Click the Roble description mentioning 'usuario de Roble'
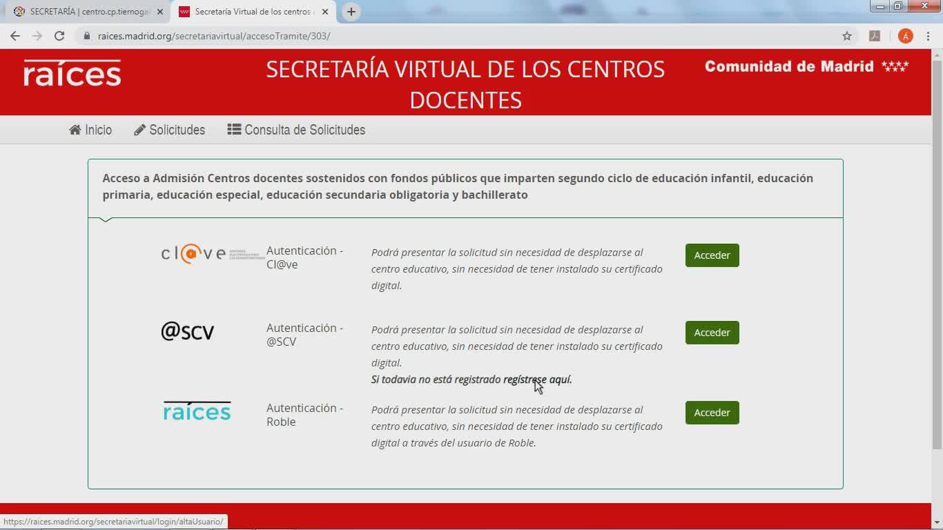 (516, 426)
